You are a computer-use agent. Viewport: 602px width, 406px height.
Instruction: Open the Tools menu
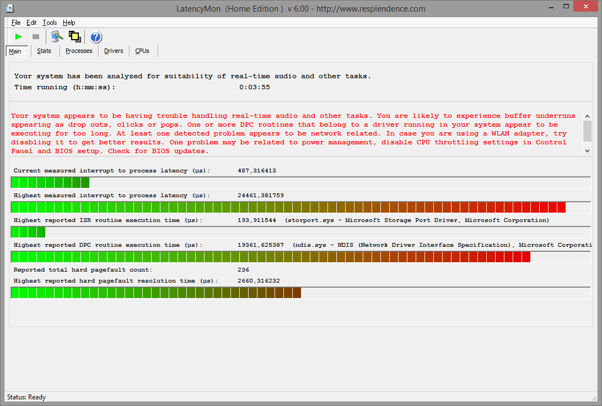point(50,23)
